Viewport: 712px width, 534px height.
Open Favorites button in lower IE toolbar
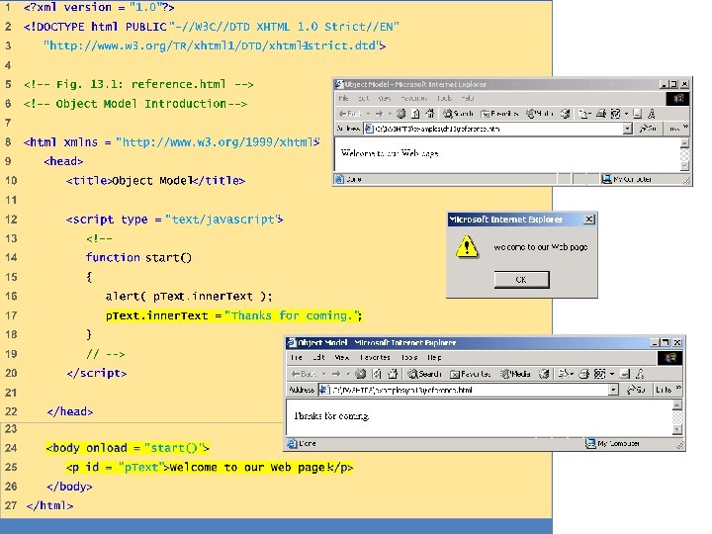click(x=470, y=374)
